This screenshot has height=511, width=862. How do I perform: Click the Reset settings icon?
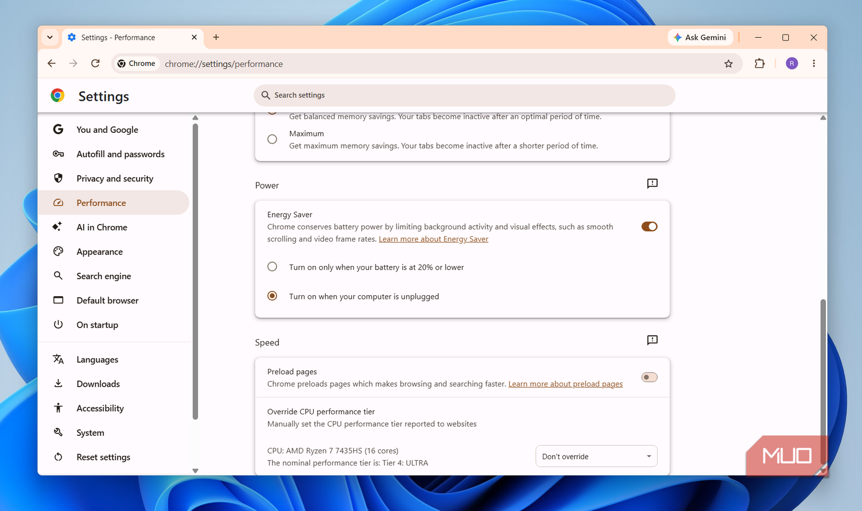(58, 457)
